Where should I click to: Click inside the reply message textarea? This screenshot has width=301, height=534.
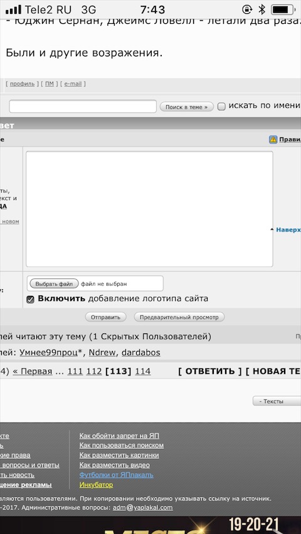(x=149, y=209)
